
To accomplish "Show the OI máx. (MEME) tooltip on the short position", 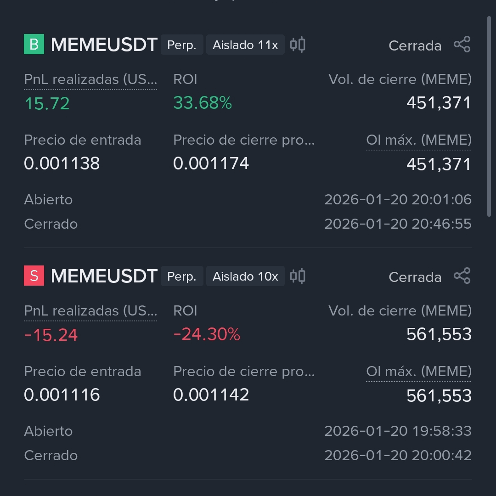I will click(418, 372).
